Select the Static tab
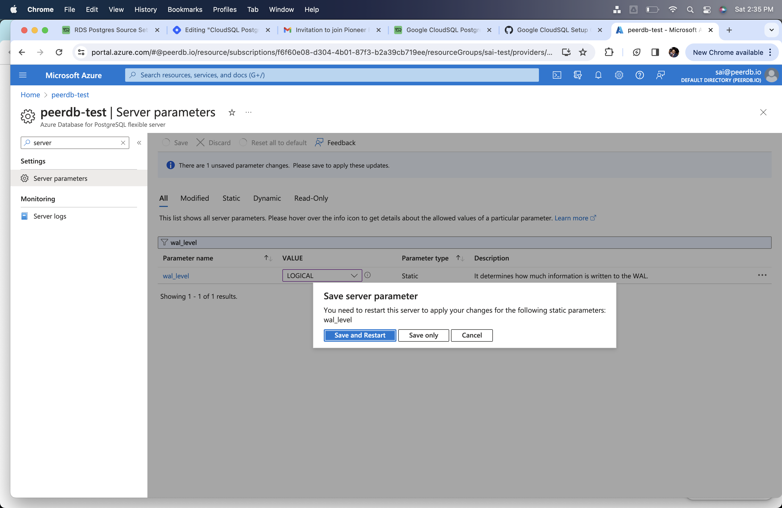 tap(231, 198)
